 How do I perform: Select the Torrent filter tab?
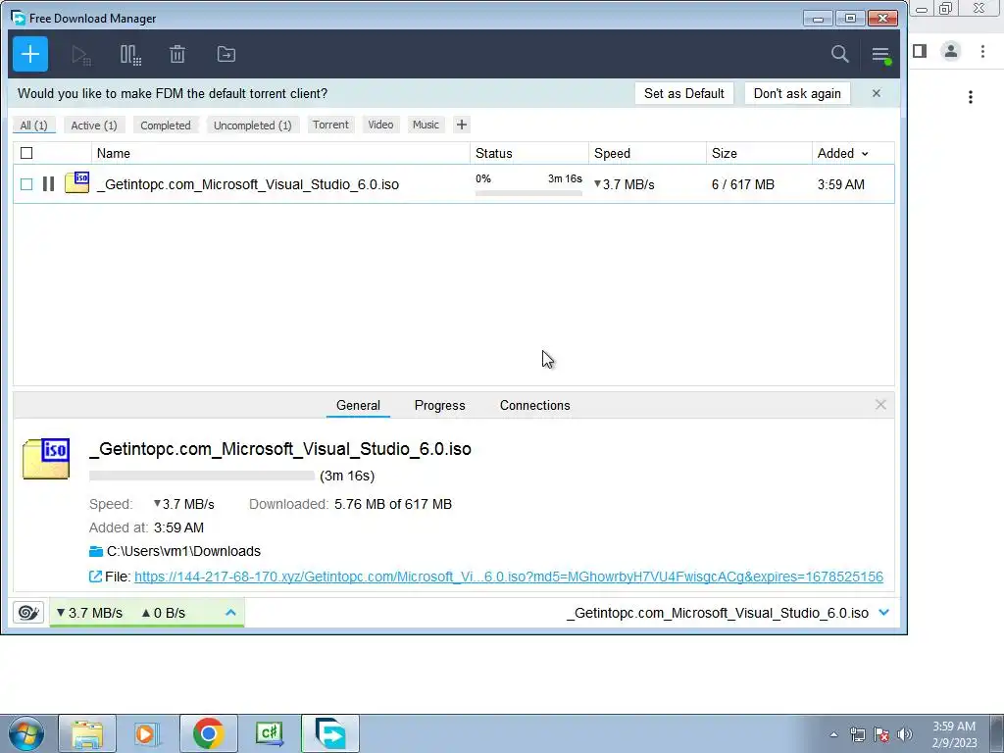(x=330, y=125)
